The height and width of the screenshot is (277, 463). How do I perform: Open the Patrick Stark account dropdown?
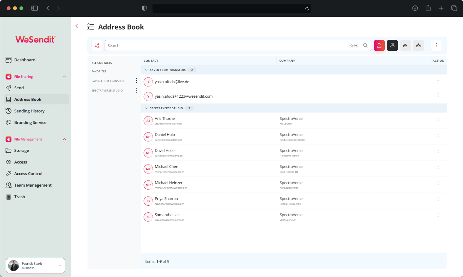pyautogui.click(x=60, y=266)
